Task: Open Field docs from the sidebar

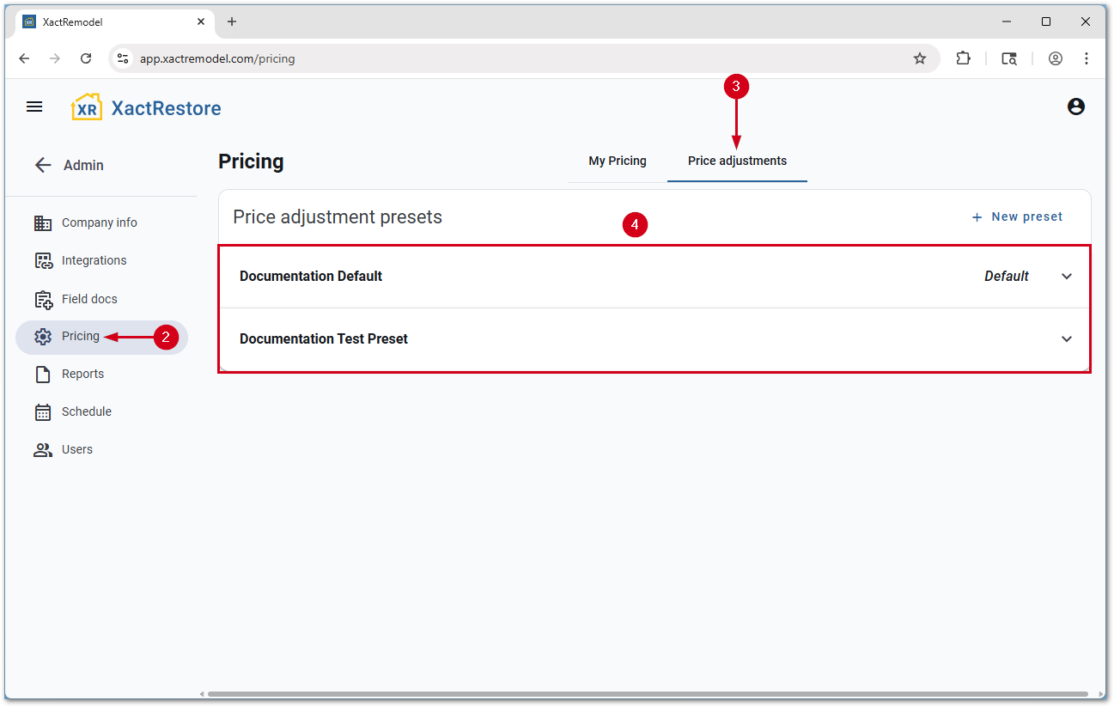Action: (89, 299)
